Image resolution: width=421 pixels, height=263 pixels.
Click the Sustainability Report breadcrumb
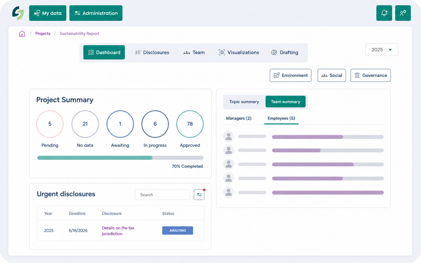[79, 34]
